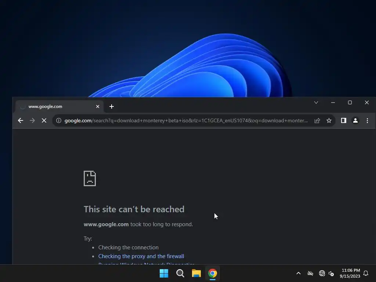376x282 pixels.
Task: Click the address bar URL
Action: 186,120
